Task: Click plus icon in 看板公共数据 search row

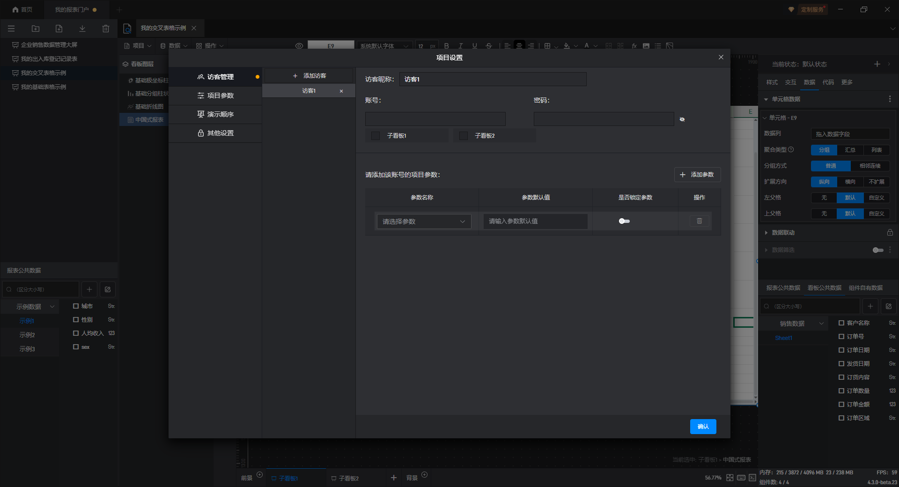Action: [870, 306]
